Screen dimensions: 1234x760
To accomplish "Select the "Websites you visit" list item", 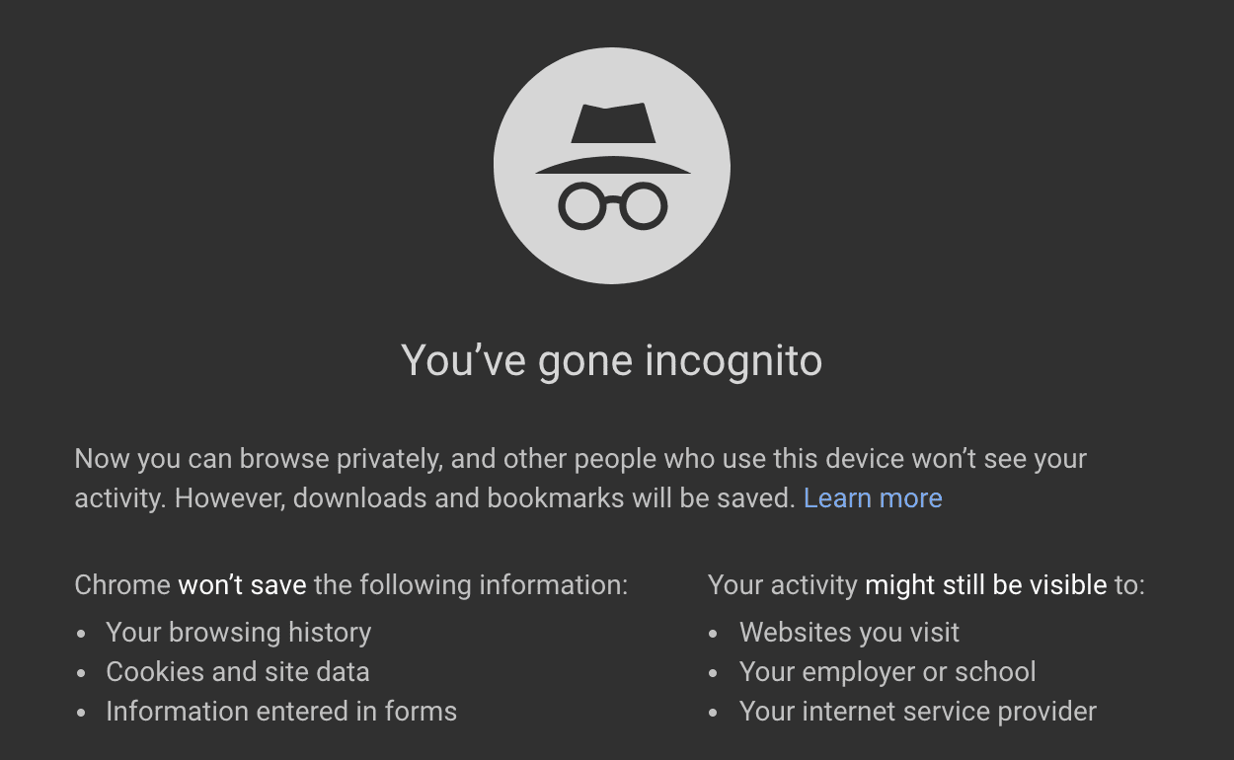I will (849, 633).
